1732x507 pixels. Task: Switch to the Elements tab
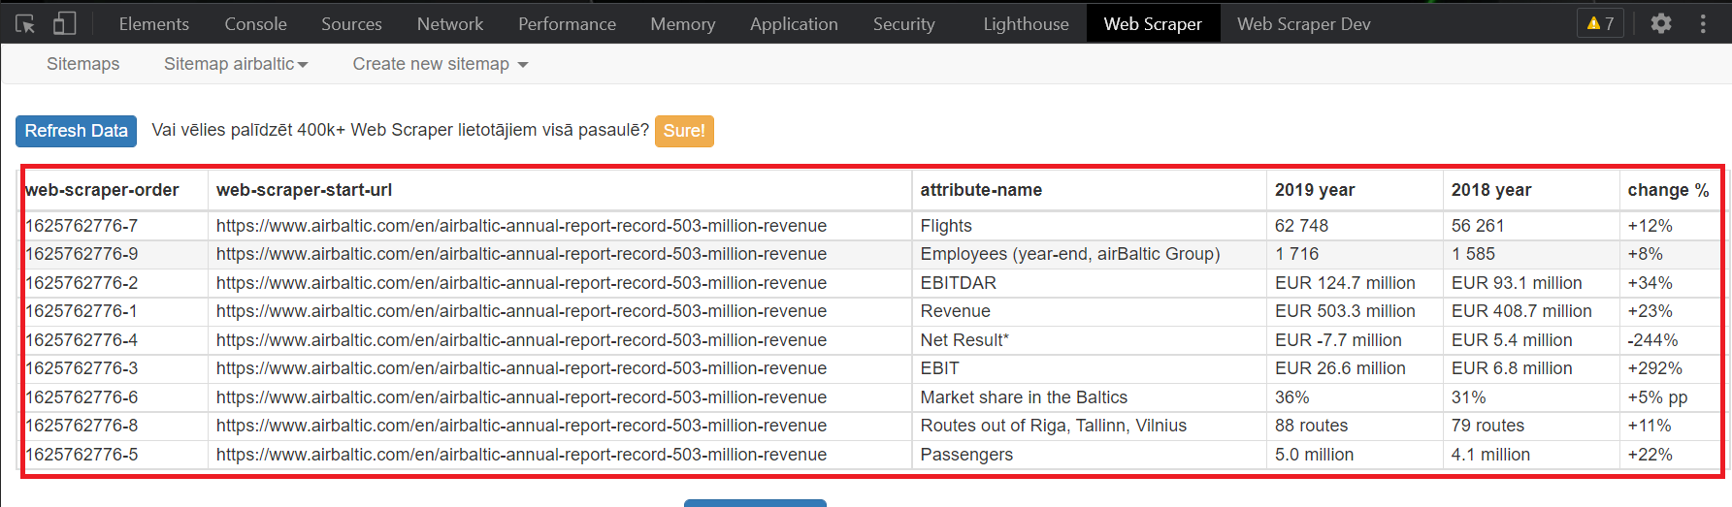(x=154, y=24)
